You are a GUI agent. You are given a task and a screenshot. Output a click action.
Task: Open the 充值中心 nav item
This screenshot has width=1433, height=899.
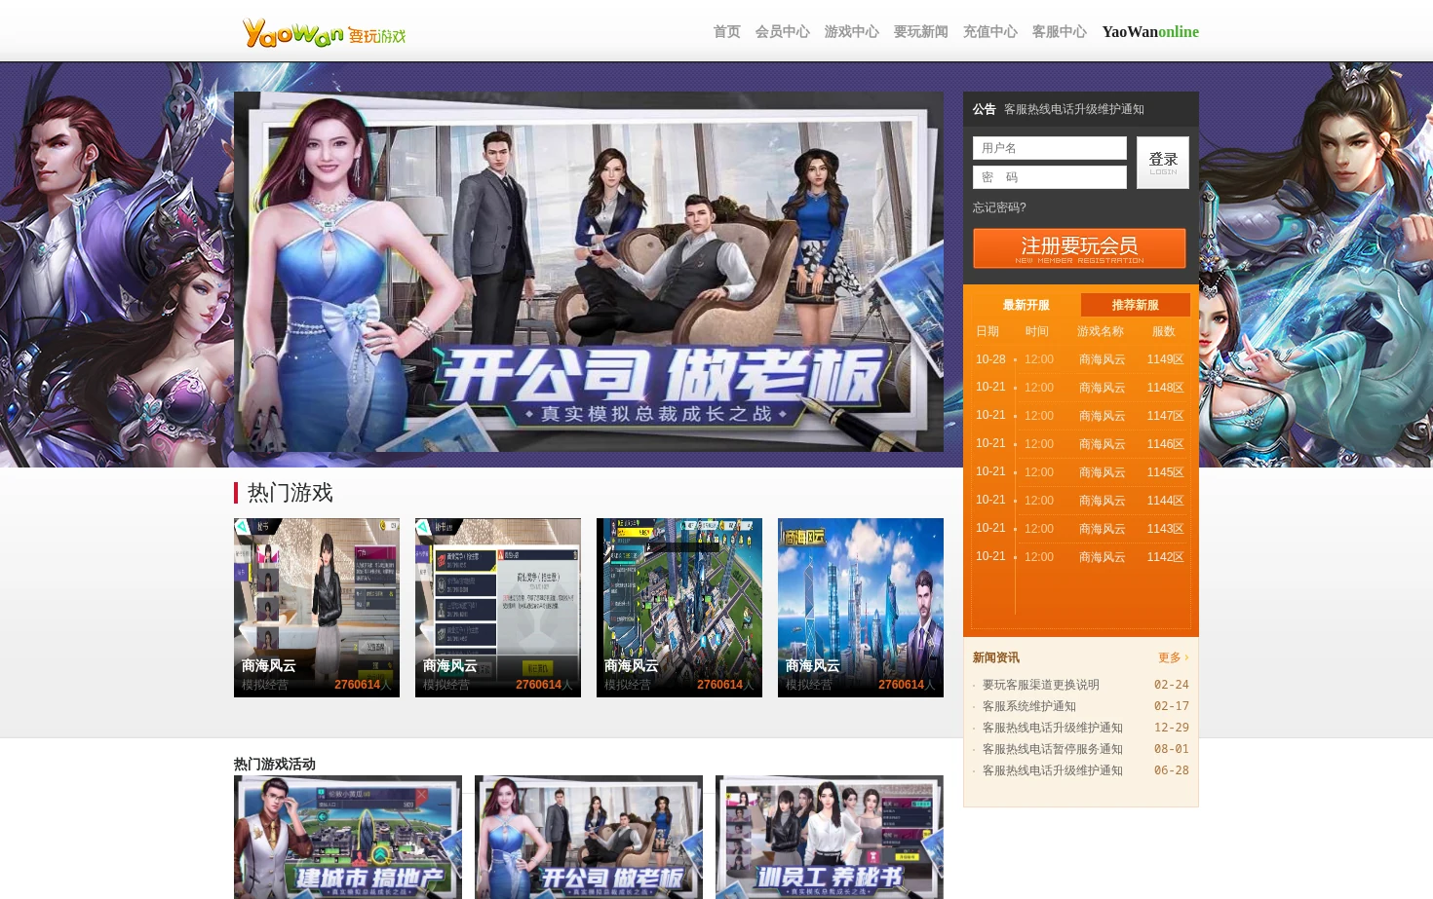coord(989,32)
